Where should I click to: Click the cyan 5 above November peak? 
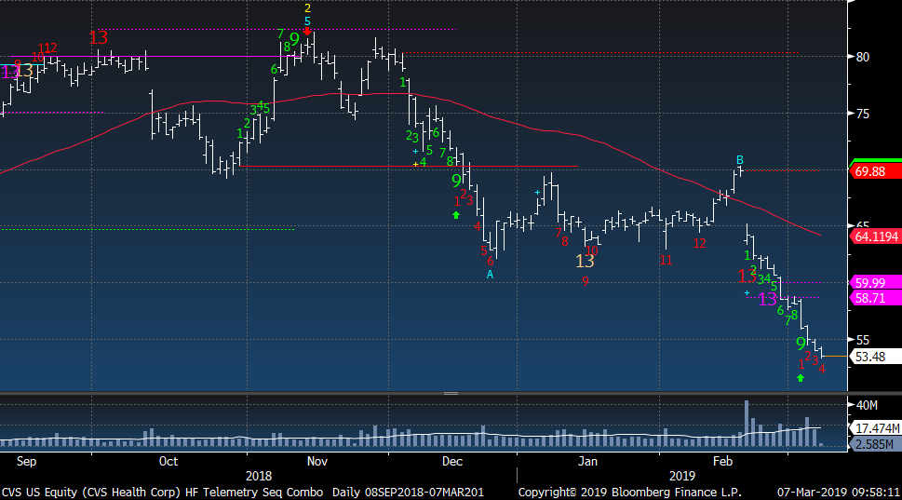click(307, 21)
